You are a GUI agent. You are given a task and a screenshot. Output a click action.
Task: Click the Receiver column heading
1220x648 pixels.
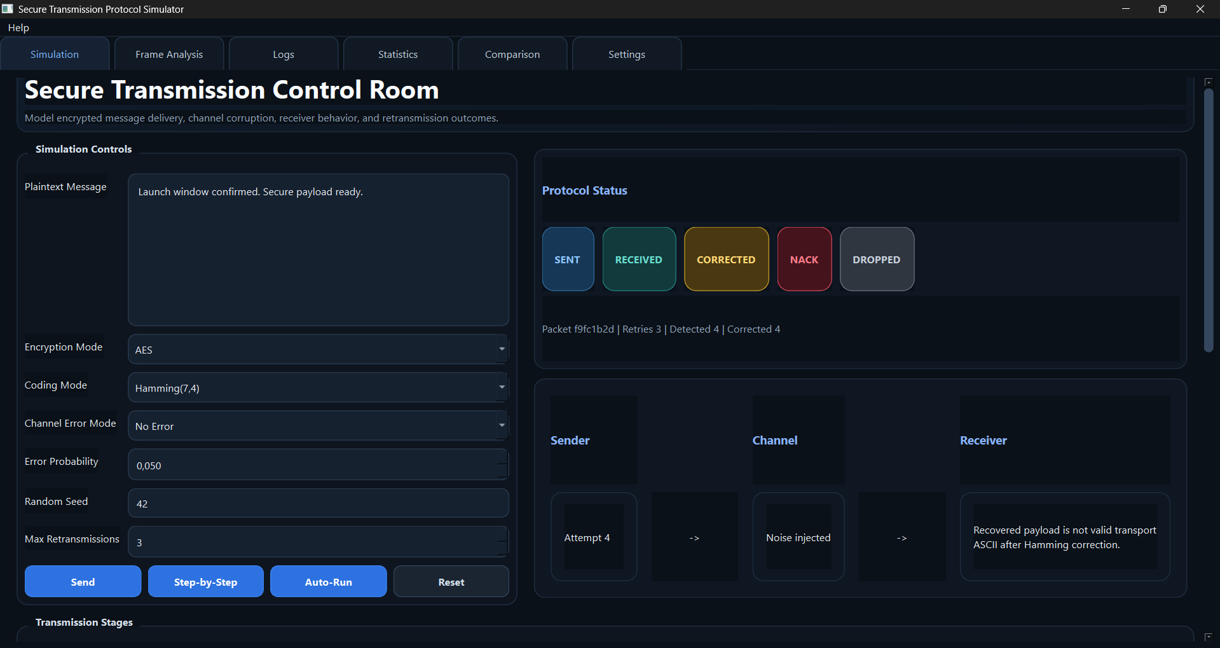coord(984,440)
